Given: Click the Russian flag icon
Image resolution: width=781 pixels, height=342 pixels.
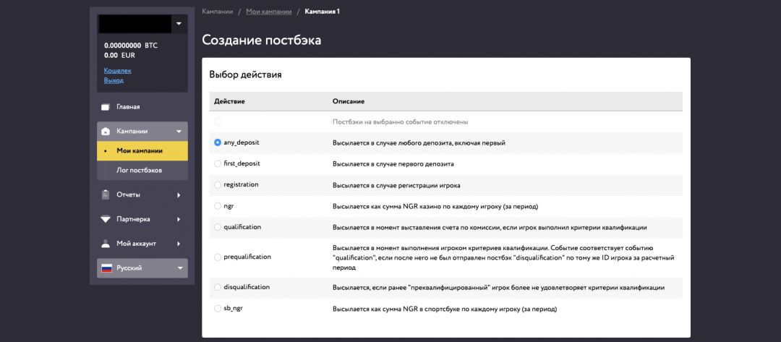Looking at the screenshot, I should 106,268.
